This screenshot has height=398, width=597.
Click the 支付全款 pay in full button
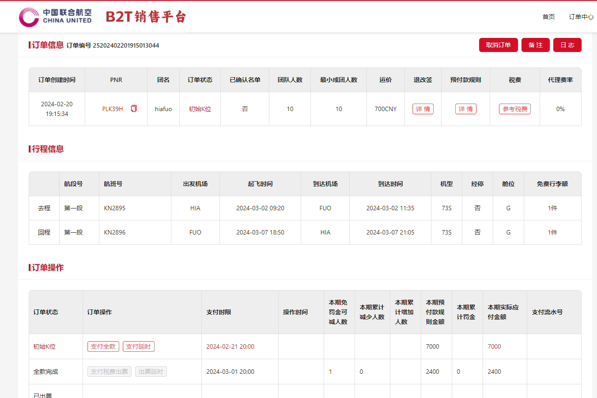(103, 346)
